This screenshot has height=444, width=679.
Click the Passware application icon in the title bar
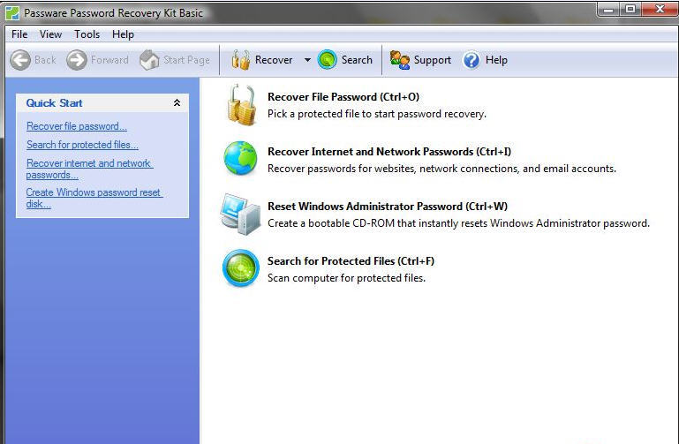(x=12, y=13)
